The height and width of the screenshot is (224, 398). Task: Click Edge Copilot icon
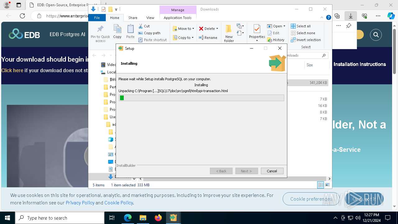click(x=391, y=16)
